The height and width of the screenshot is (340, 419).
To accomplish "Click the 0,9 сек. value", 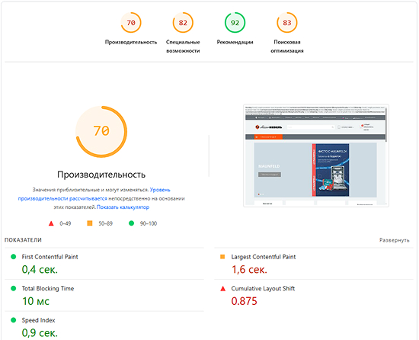I will tap(40, 333).
